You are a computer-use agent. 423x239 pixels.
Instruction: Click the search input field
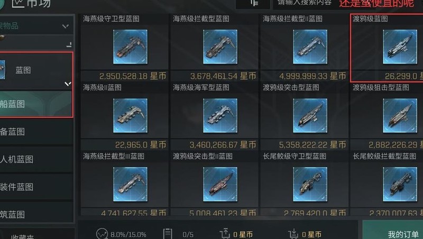pyautogui.click(x=305, y=3)
